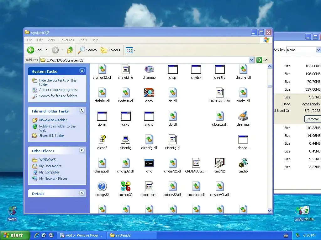Select the cmd command prompt icon
The height and width of the screenshot is (240, 321).
[x=149, y=163]
